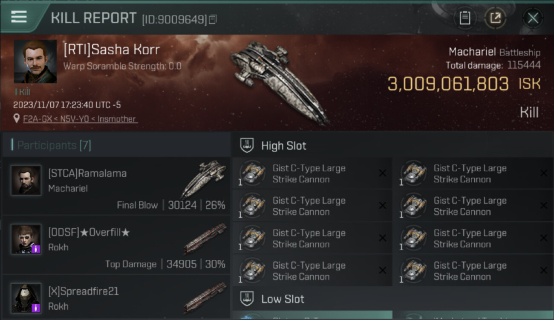
Task: Click Spreadfire21's participant portrait
Action: point(26,298)
